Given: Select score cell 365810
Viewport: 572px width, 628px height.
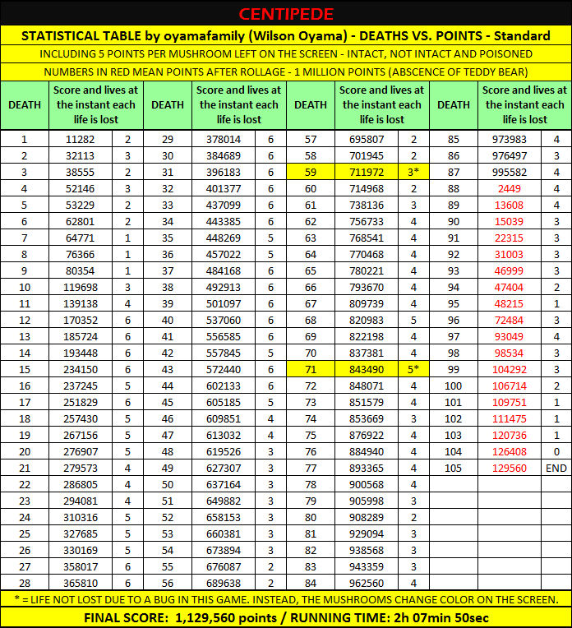Looking at the screenshot, I should point(80,583).
